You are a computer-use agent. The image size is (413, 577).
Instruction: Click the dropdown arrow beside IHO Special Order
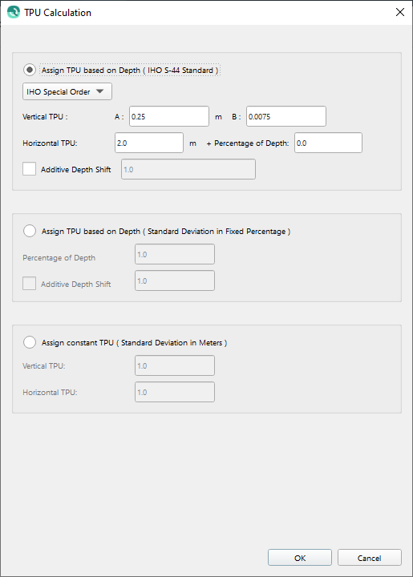click(99, 91)
